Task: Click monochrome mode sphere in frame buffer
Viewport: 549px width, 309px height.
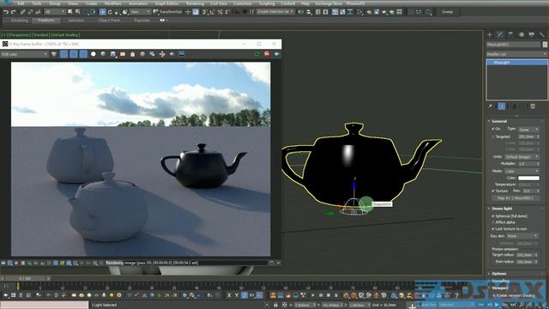Action: (x=103, y=54)
